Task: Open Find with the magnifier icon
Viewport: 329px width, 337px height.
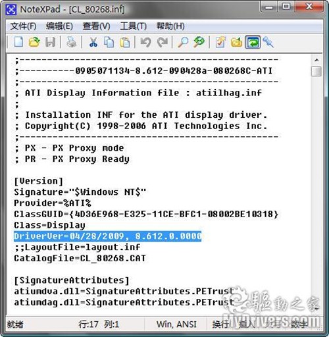Action: (x=183, y=42)
